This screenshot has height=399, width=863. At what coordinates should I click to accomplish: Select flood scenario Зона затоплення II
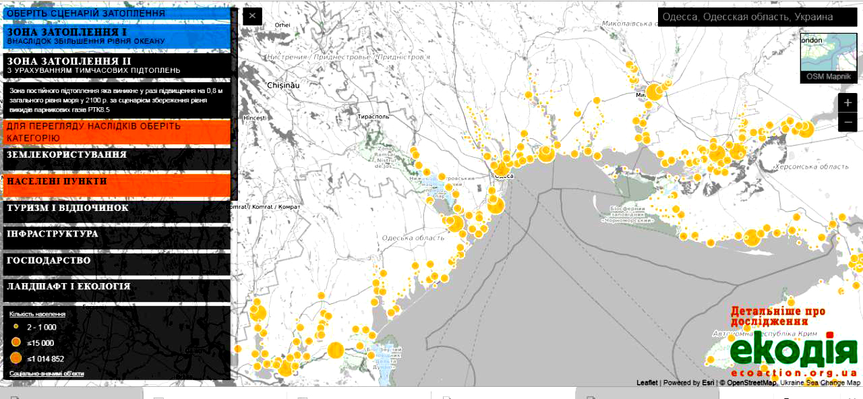pyautogui.click(x=117, y=65)
